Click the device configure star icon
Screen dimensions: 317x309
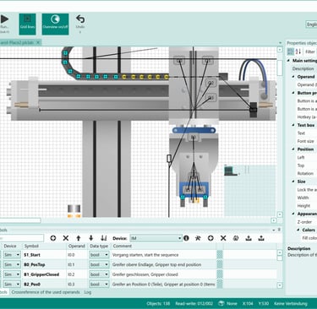click(x=198, y=238)
